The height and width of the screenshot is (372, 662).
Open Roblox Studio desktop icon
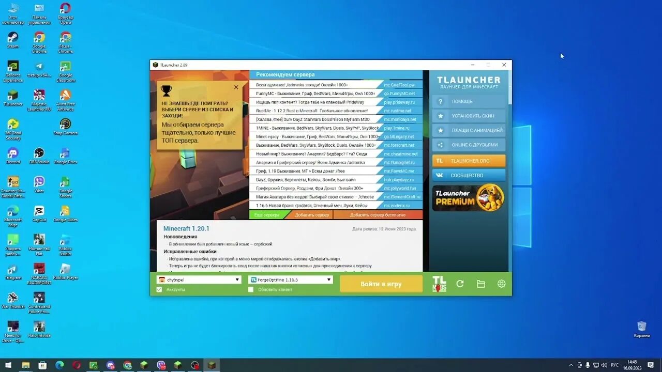click(x=65, y=245)
